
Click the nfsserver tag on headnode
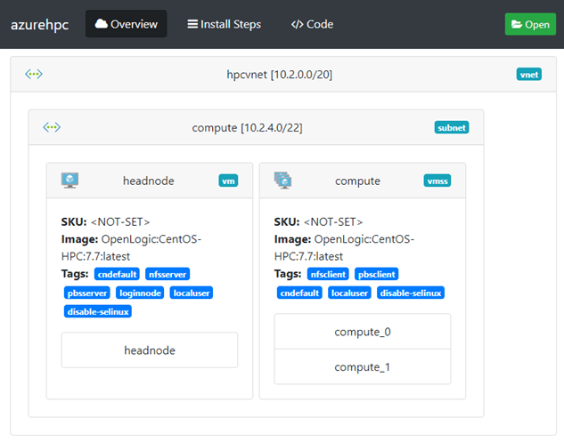[168, 275]
